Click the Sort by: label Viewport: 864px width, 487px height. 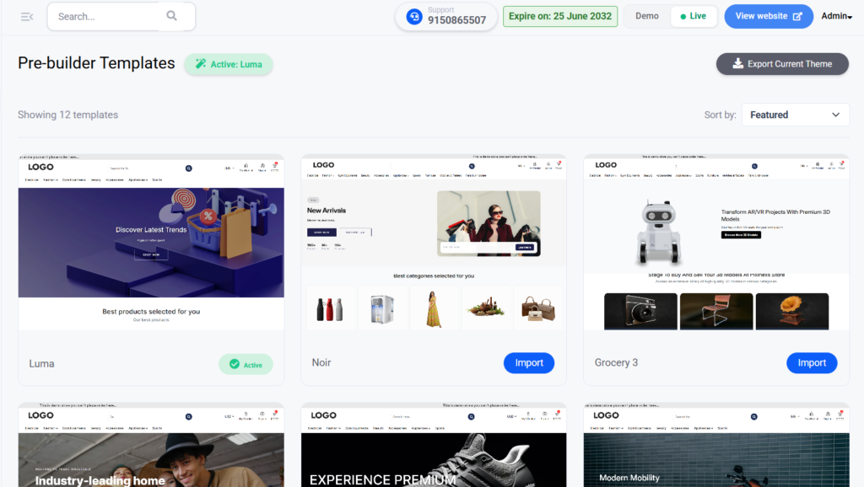pyautogui.click(x=720, y=115)
